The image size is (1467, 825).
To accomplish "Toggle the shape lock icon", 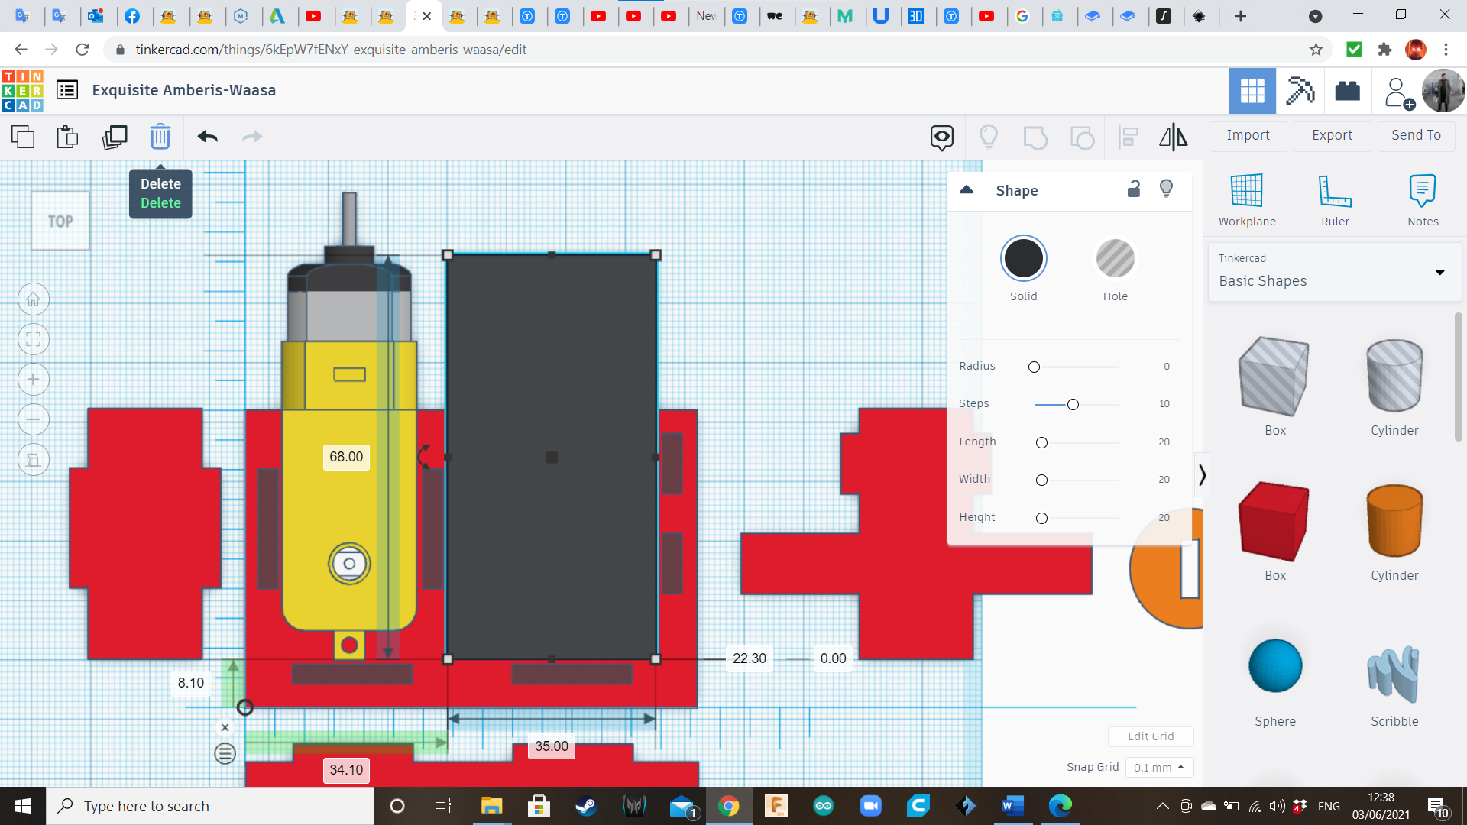I will pyautogui.click(x=1134, y=189).
